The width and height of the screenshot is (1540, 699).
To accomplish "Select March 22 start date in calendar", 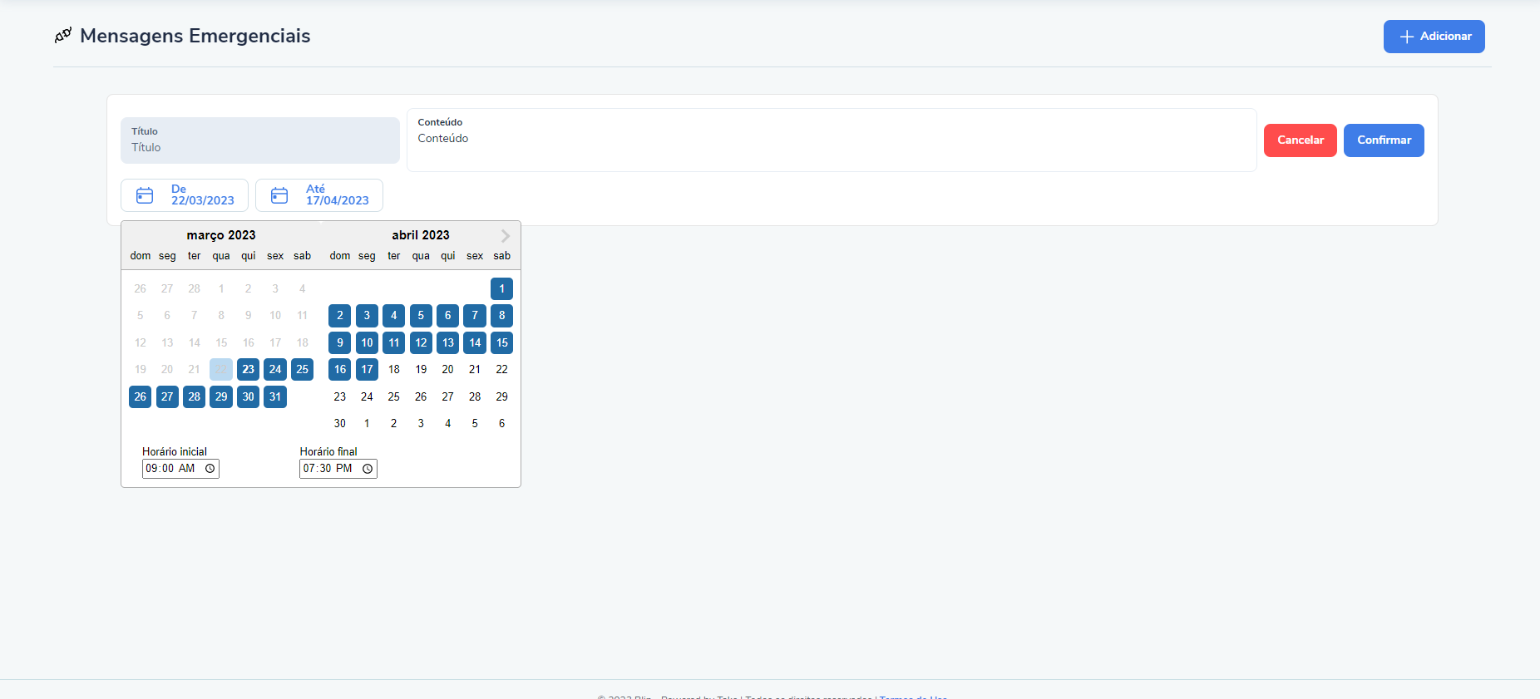I will tap(221, 369).
